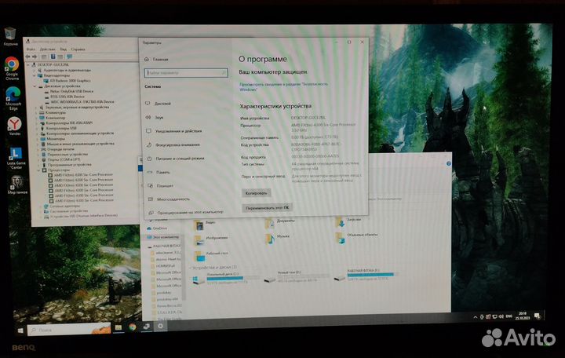Select OneDrive in Explorer navigation pane
The image size is (565, 358).
coord(159,228)
